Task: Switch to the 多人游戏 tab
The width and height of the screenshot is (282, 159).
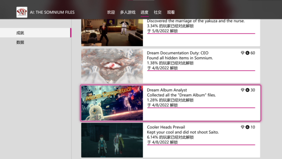Action: click(128, 12)
